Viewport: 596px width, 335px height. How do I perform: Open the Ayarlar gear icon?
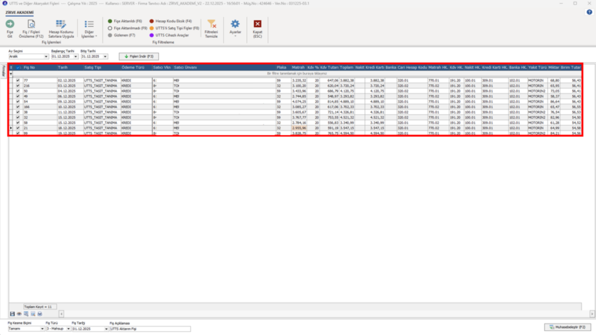(235, 24)
